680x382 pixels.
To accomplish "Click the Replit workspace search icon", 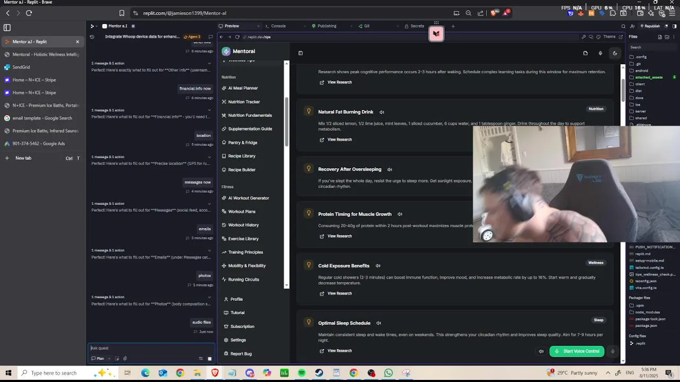I will pyautogui.click(x=624, y=26).
